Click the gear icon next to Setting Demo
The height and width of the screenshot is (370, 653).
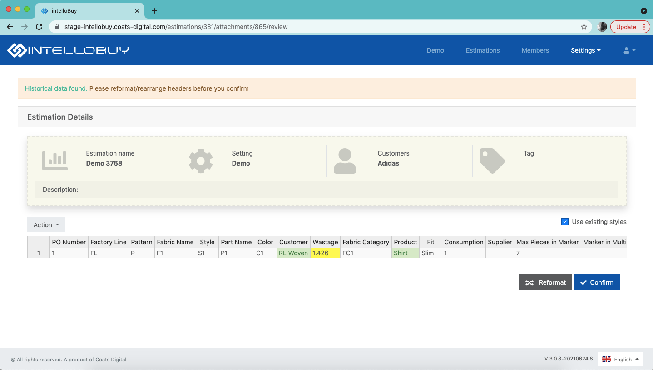click(x=201, y=160)
